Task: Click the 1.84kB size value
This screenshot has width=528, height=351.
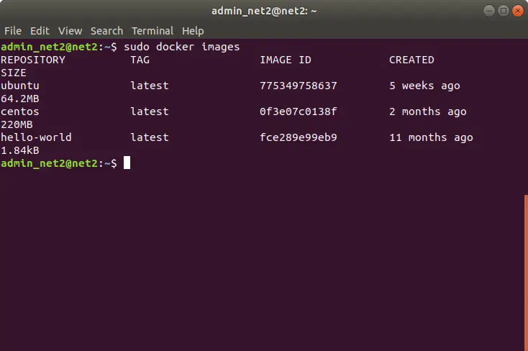Action: [20, 150]
